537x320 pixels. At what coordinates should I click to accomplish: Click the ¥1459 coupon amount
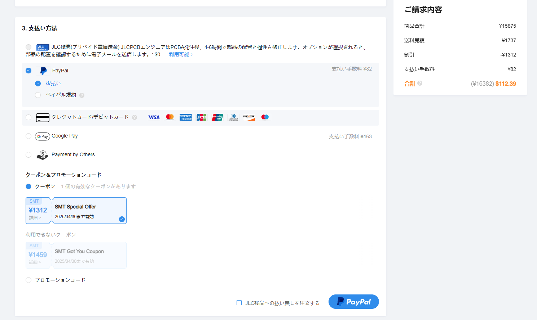(38, 255)
